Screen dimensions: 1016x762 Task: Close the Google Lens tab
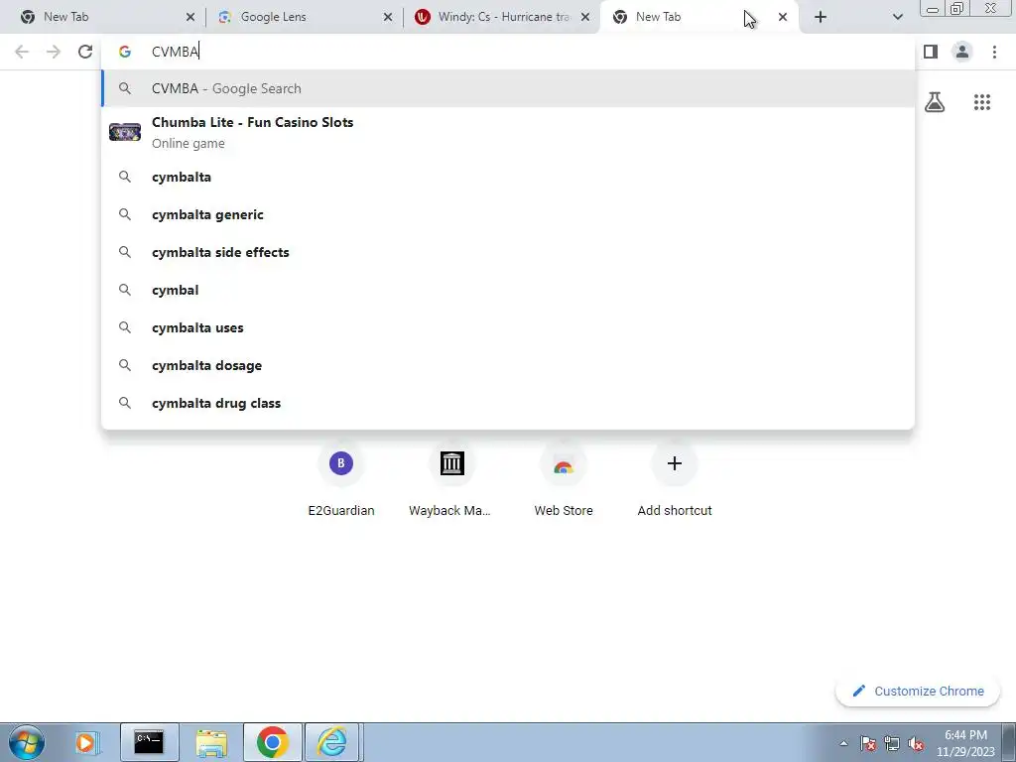click(388, 17)
